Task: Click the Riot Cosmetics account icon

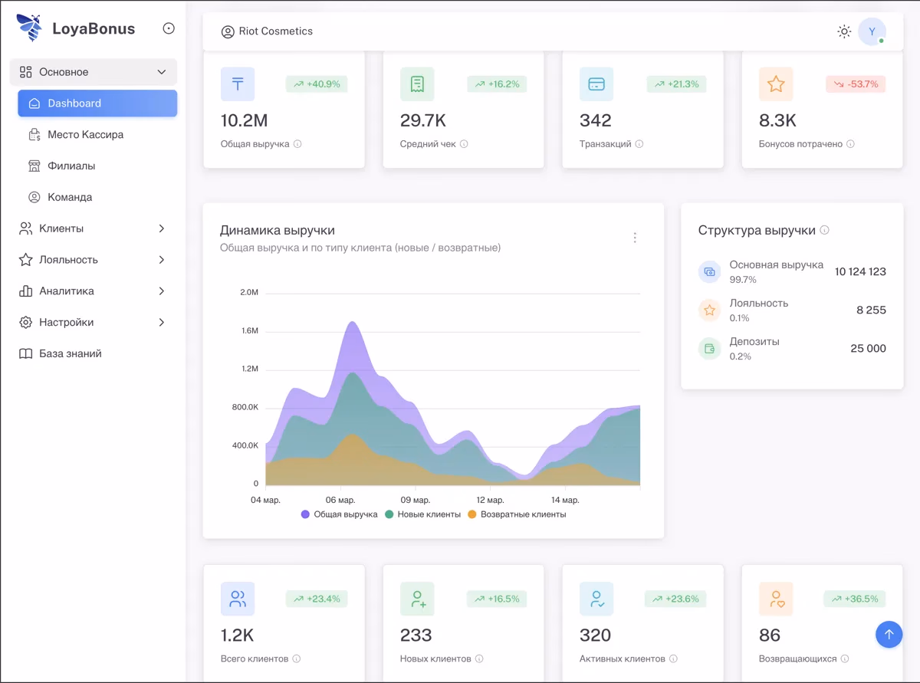Action: (x=228, y=32)
